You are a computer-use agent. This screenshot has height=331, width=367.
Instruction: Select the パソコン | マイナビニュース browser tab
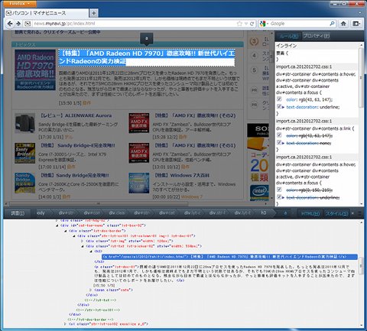[47, 13]
